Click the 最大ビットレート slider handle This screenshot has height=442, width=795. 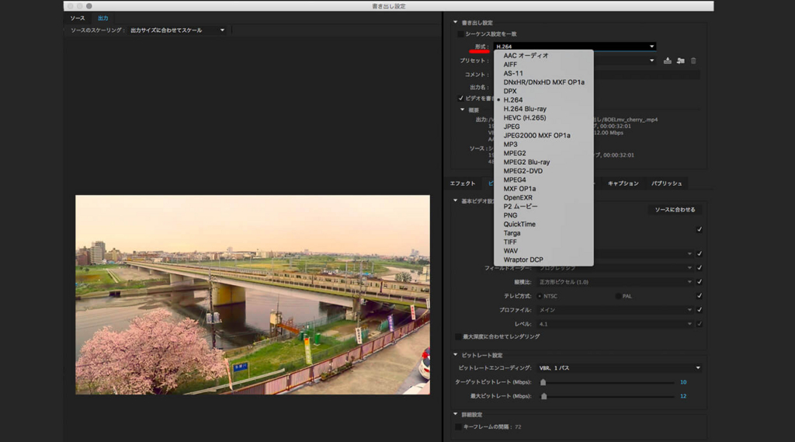point(544,396)
